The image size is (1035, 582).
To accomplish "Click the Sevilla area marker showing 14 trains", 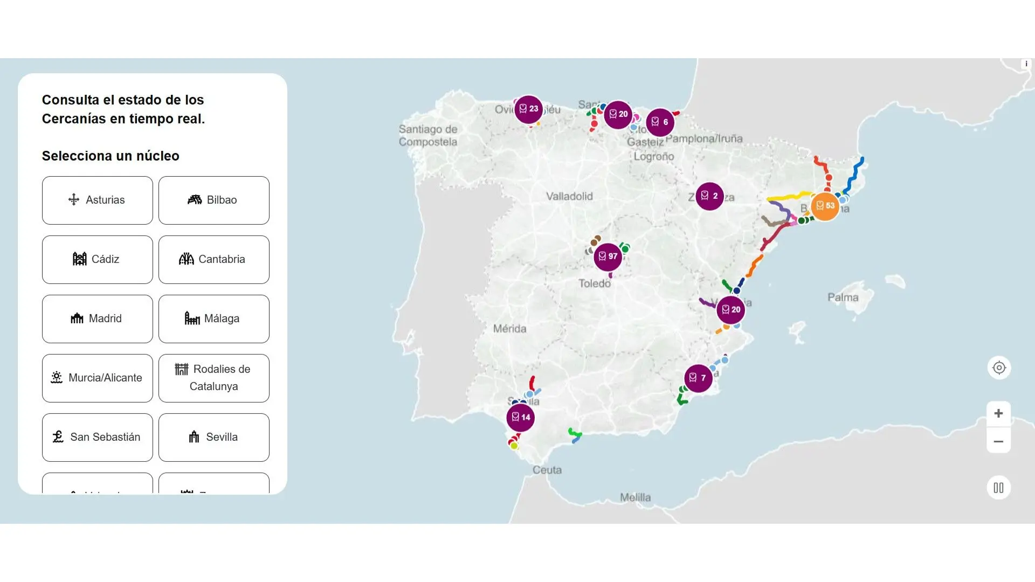I will click(x=520, y=417).
